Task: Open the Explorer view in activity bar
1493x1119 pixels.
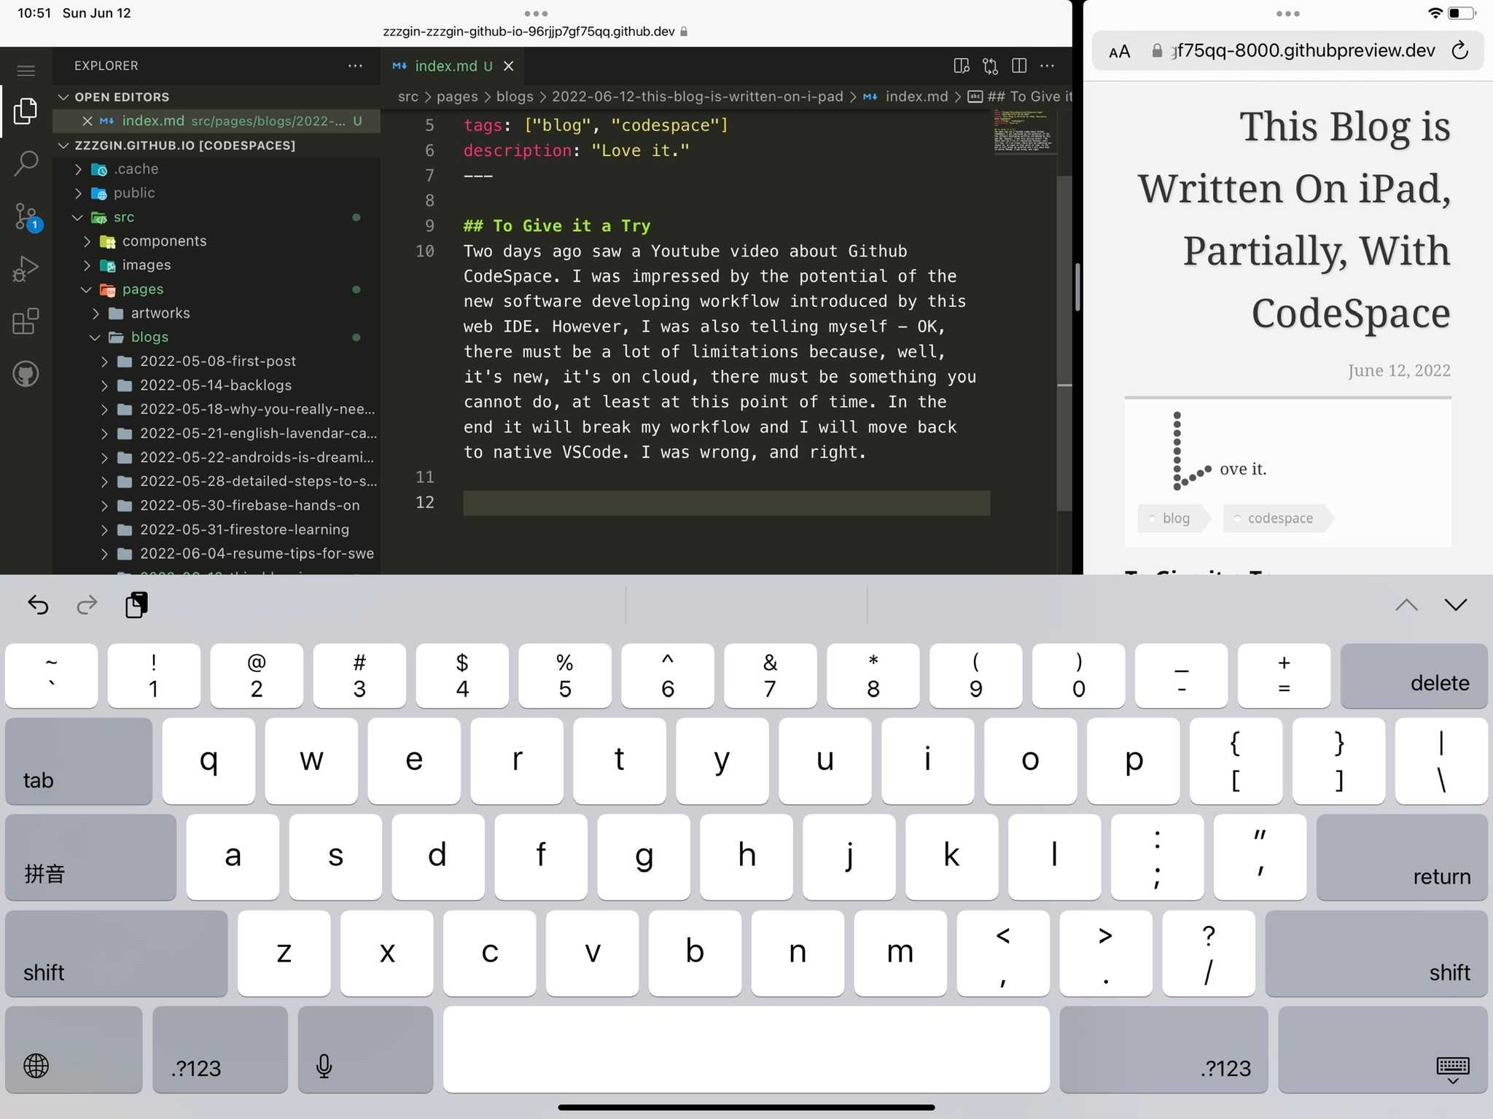Action: point(26,111)
